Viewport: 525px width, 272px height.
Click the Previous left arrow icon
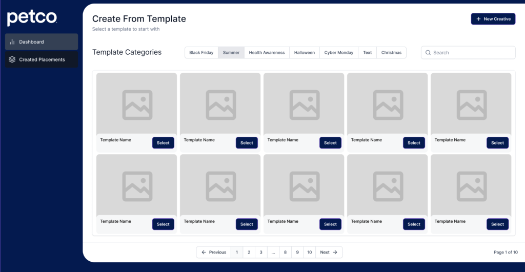(204, 252)
